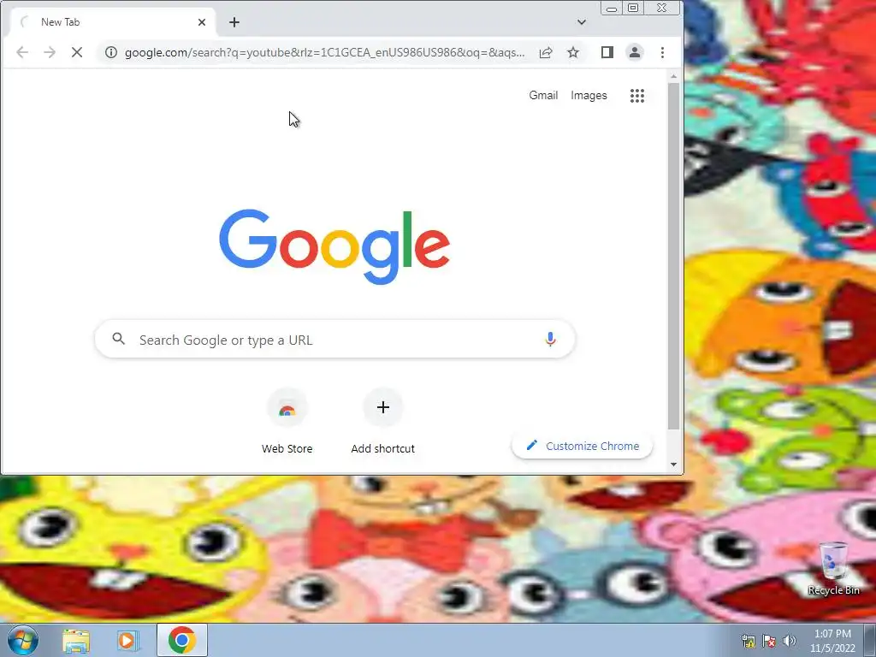Viewport: 876px width, 657px height.
Task: Open Windows Explorer from the taskbar
Action: tap(76, 641)
